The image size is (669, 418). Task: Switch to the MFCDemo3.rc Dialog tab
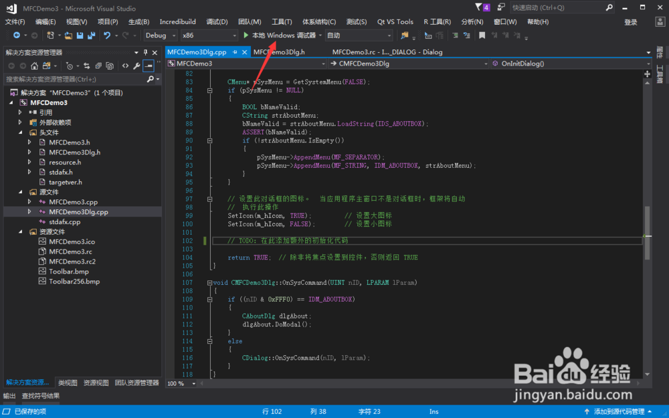pos(387,52)
